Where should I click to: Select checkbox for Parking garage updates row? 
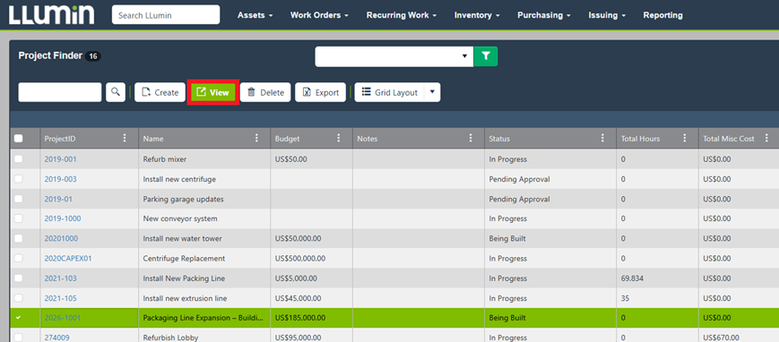point(19,199)
